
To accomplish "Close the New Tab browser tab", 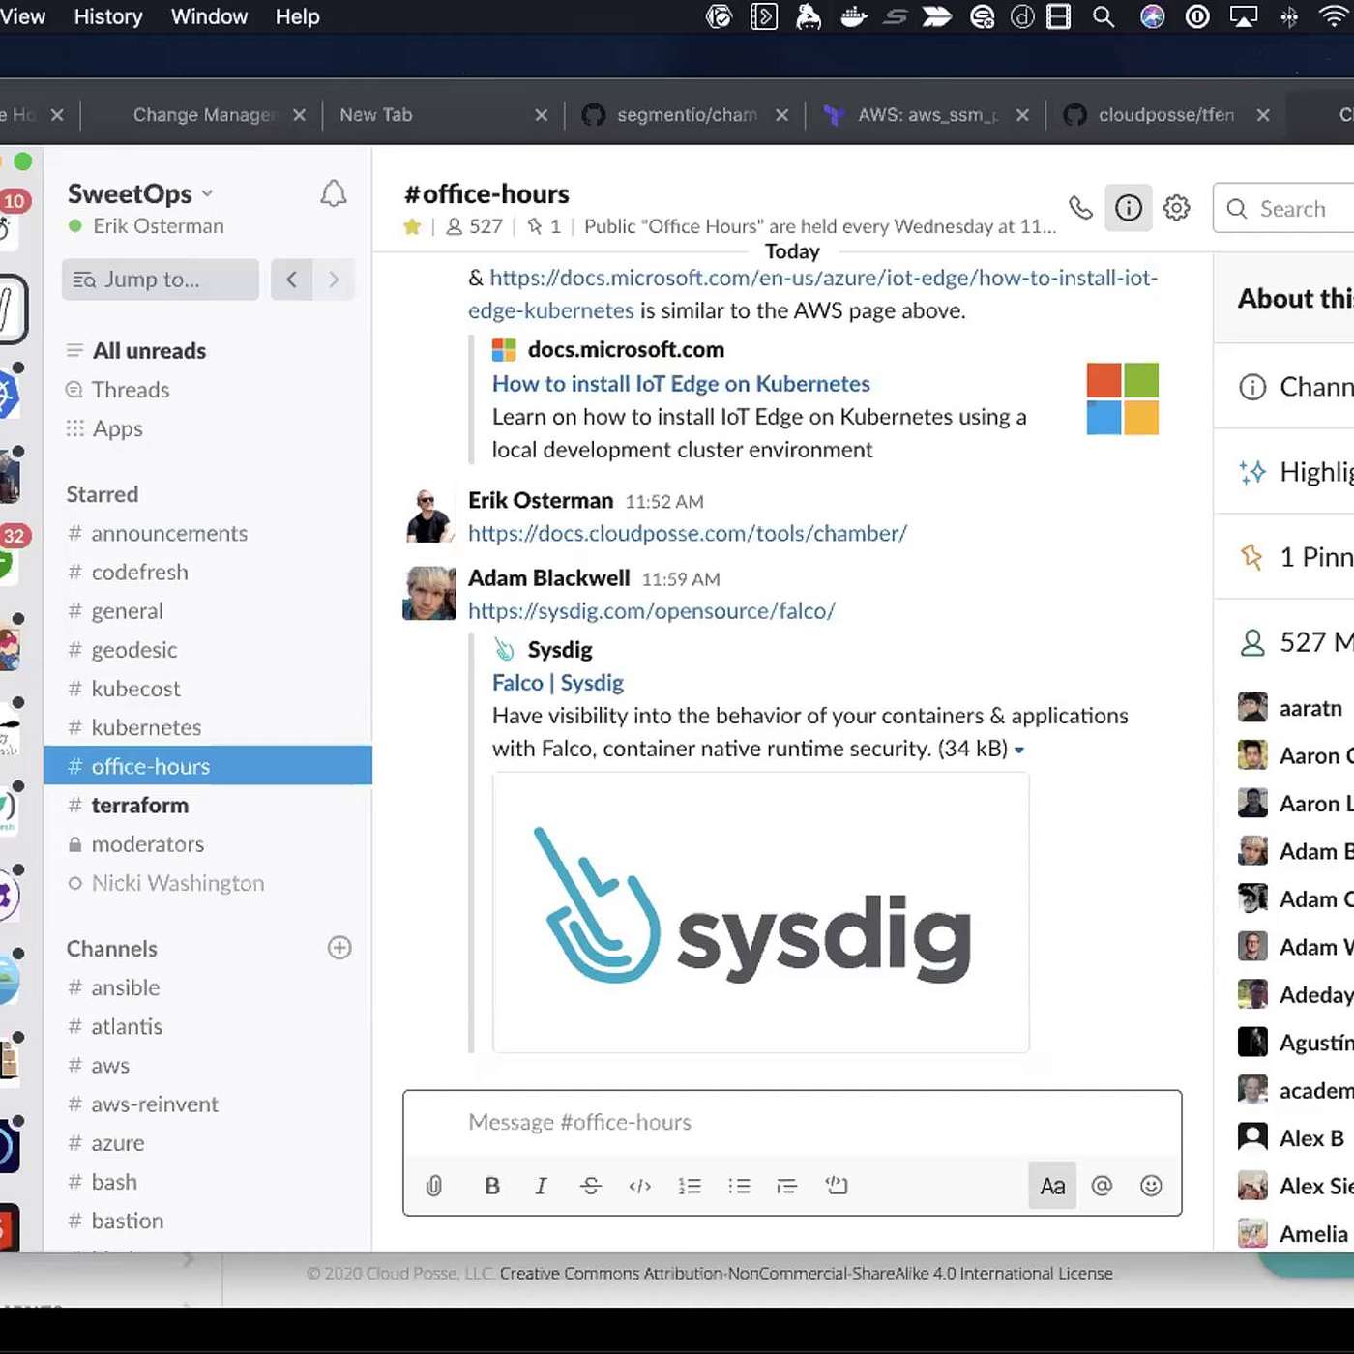I will coord(542,115).
